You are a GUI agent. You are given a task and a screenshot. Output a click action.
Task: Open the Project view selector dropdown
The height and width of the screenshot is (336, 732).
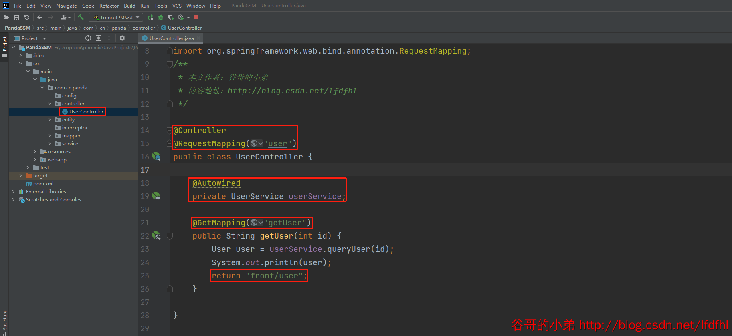[x=30, y=38]
